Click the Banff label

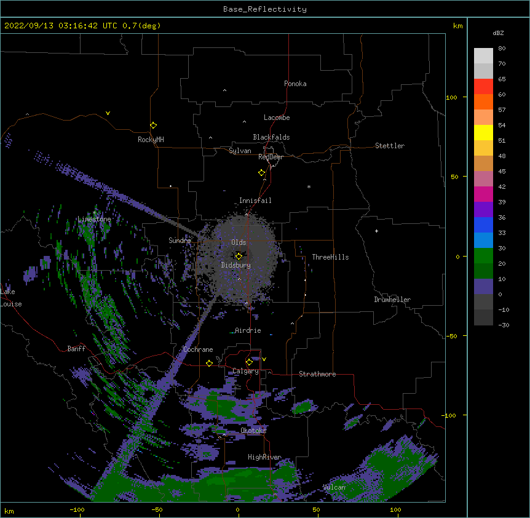click(x=76, y=349)
